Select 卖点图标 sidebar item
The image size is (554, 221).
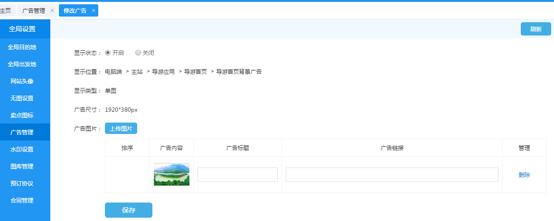[x=22, y=115]
